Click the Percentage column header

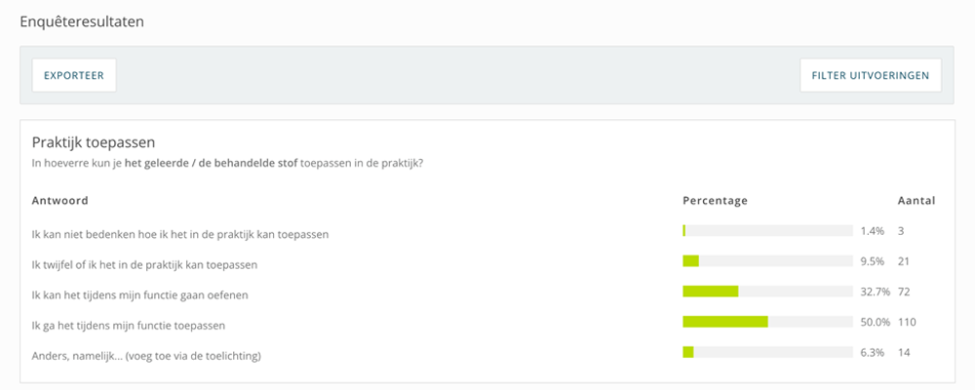tap(715, 201)
